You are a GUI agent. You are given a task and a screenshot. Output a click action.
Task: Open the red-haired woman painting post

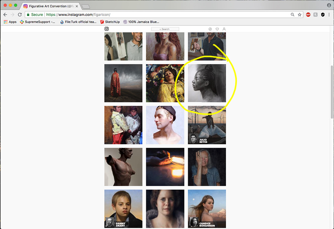165,46
